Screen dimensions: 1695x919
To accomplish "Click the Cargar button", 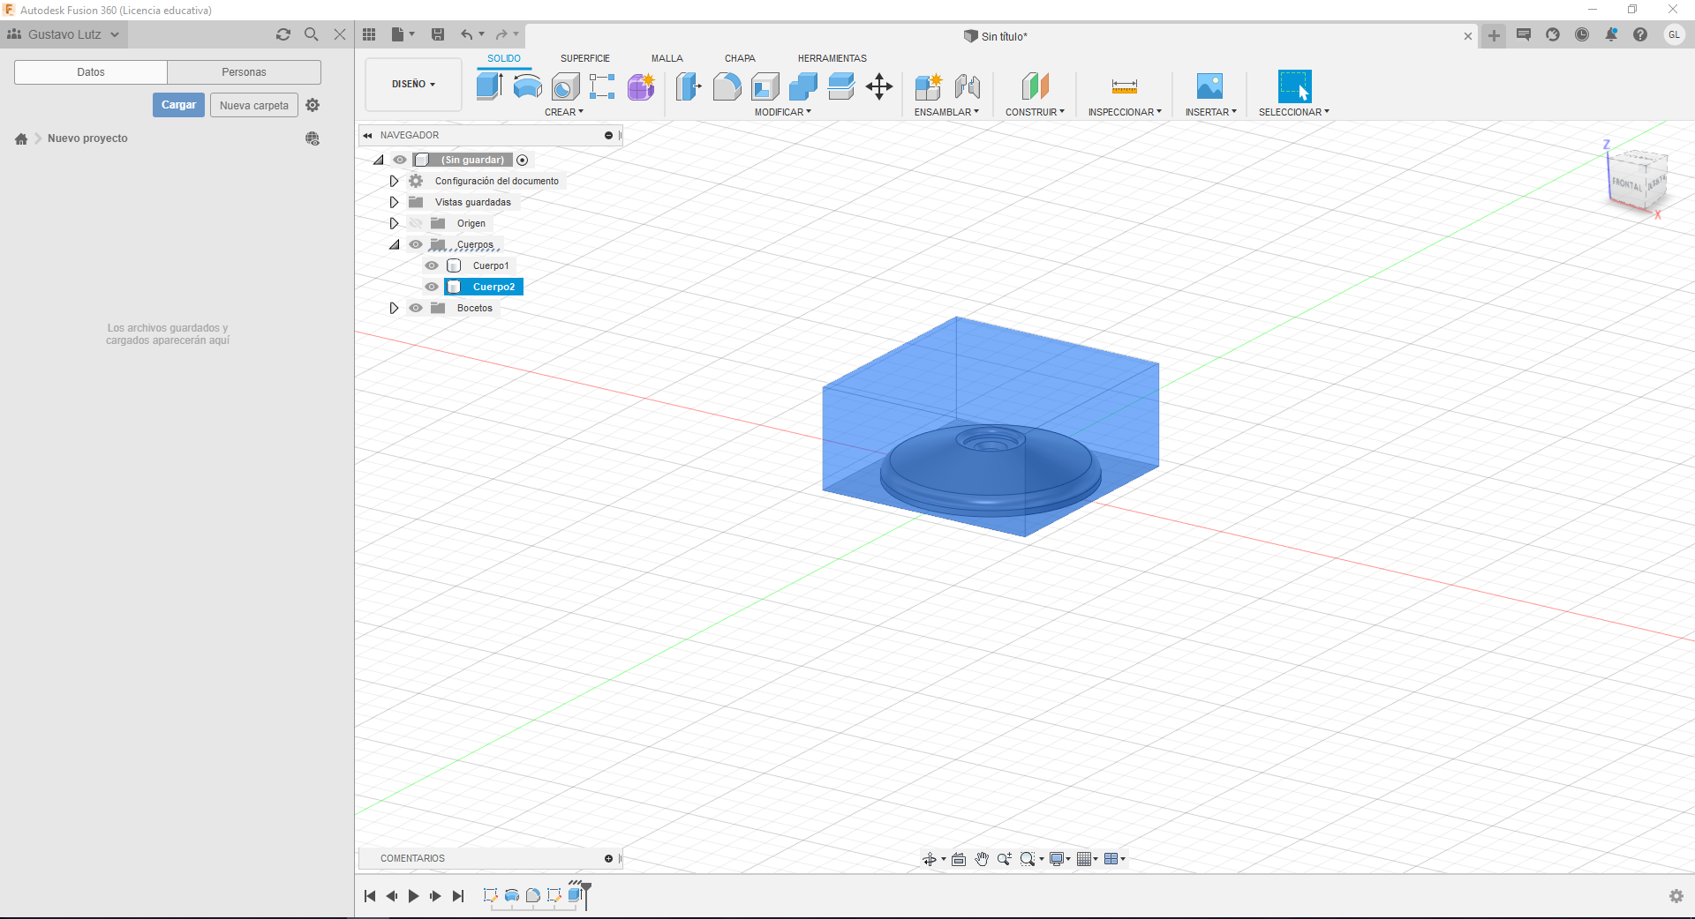I will [x=178, y=105].
